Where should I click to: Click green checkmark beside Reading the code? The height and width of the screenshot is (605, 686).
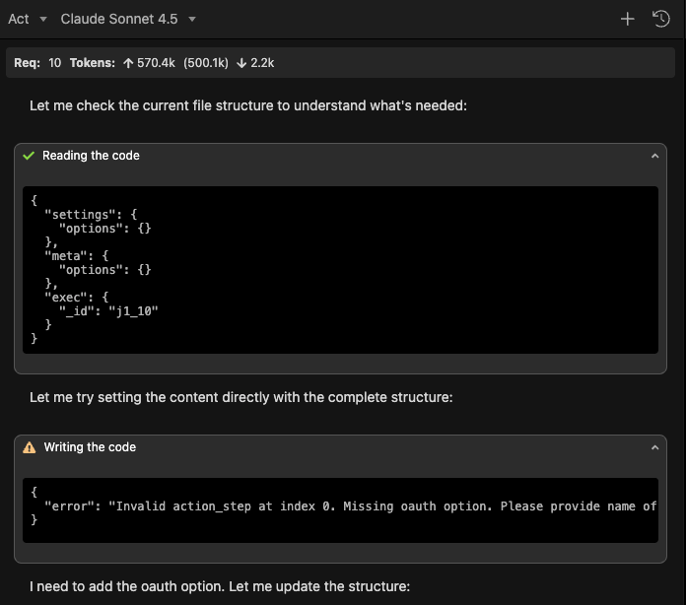tap(30, 156)
